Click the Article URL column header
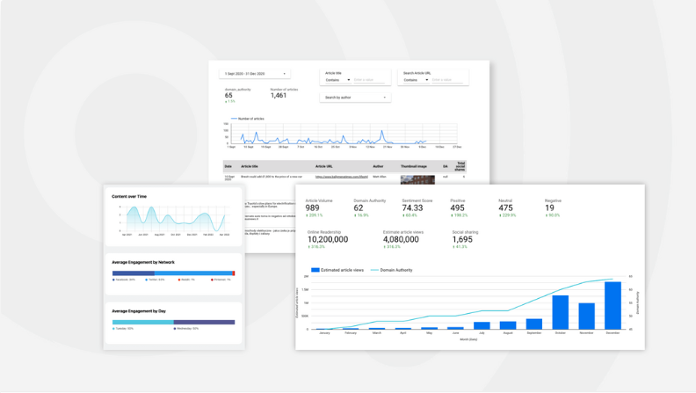The image size is (696, 393). (x=324, y=166)
